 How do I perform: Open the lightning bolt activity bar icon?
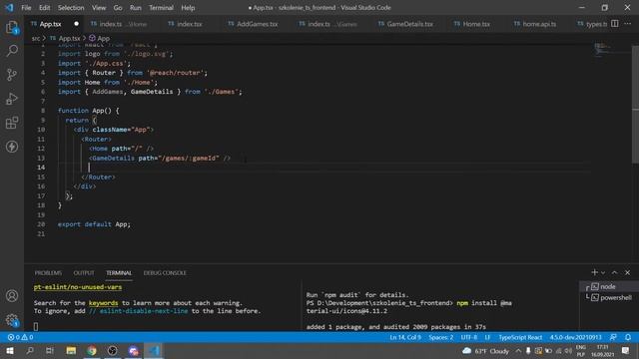point(12,147)
